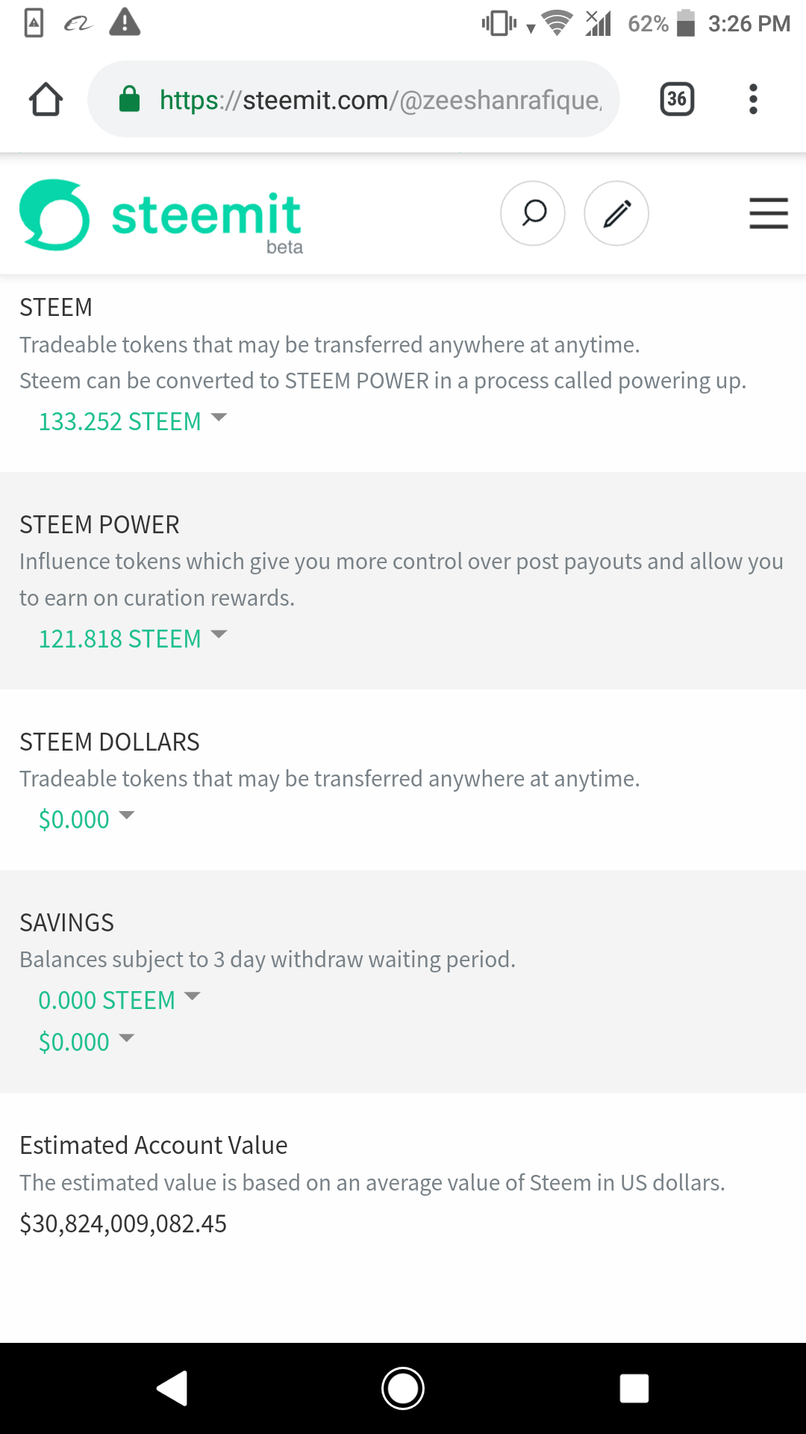Tap the browser home icon

[46, 99]
